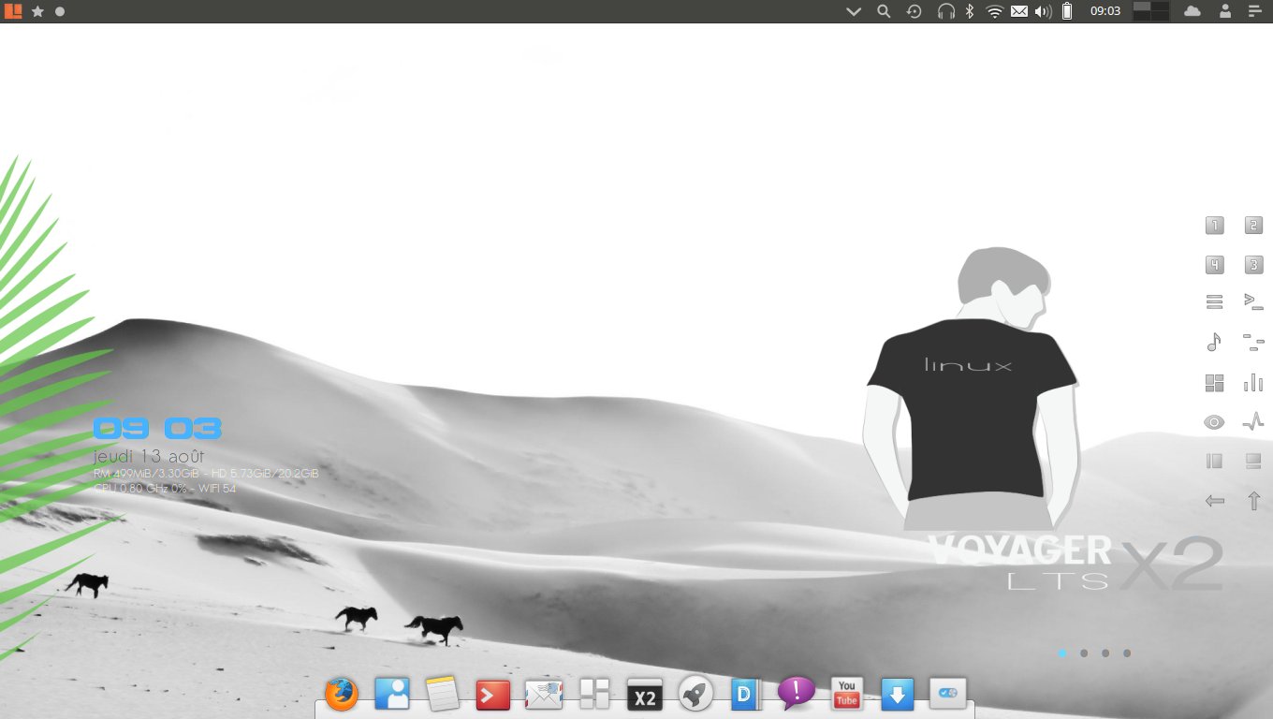The width and height of the screenshot is (1273, 719).
Task: Open the X2 dock icon
Action: click(x=645, y=694)
